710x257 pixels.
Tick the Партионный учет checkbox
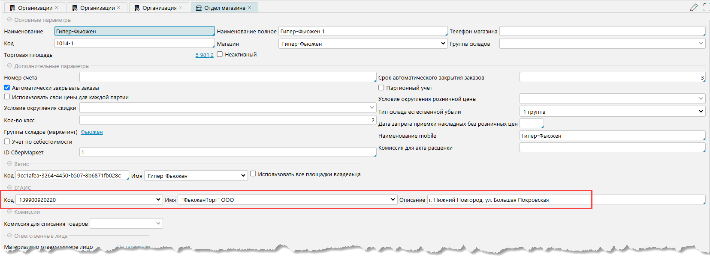coord(381,88)
